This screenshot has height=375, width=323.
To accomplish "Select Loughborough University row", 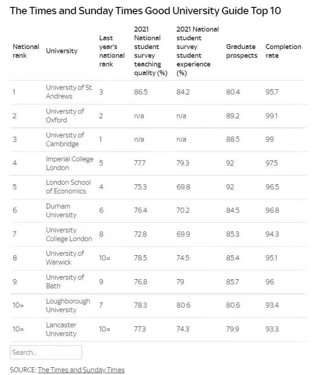I will 159,305.
